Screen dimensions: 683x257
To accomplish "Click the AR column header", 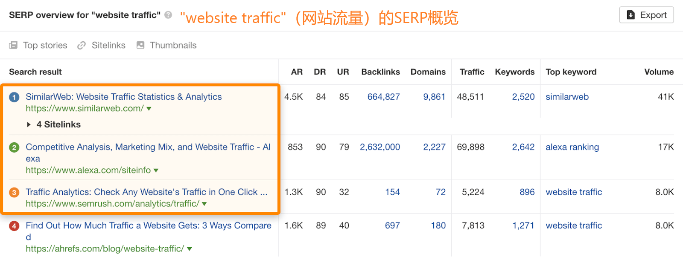I will coord(297,72).
